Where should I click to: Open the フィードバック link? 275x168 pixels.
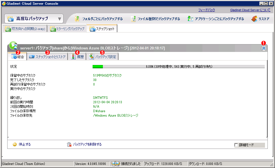207,10
